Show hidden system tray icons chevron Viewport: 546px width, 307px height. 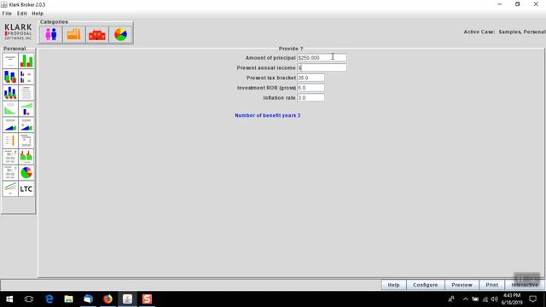[465, 299]
